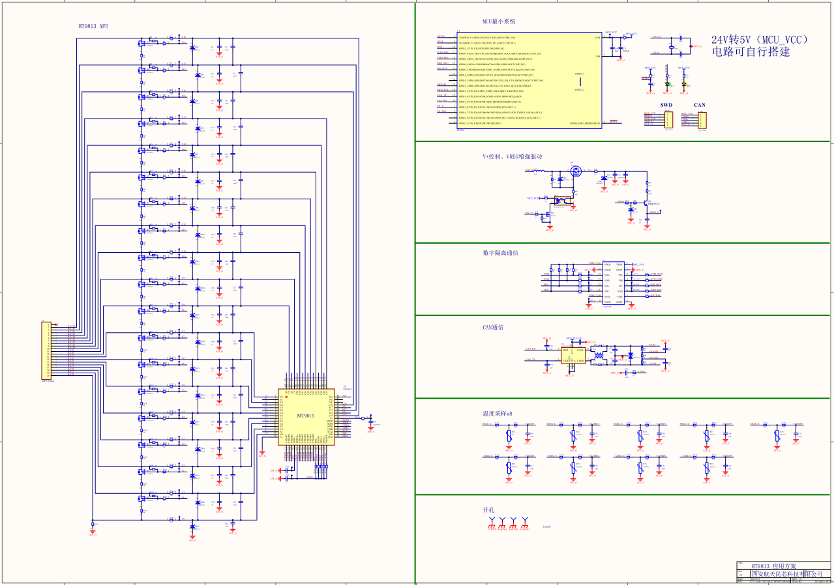Select the "CAN通信" section heading
This screenshot has height=585, width=834.
click(492, 328)
